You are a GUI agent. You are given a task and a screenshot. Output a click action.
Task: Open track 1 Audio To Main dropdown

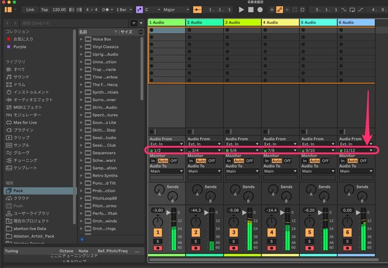tap(166, 172)
